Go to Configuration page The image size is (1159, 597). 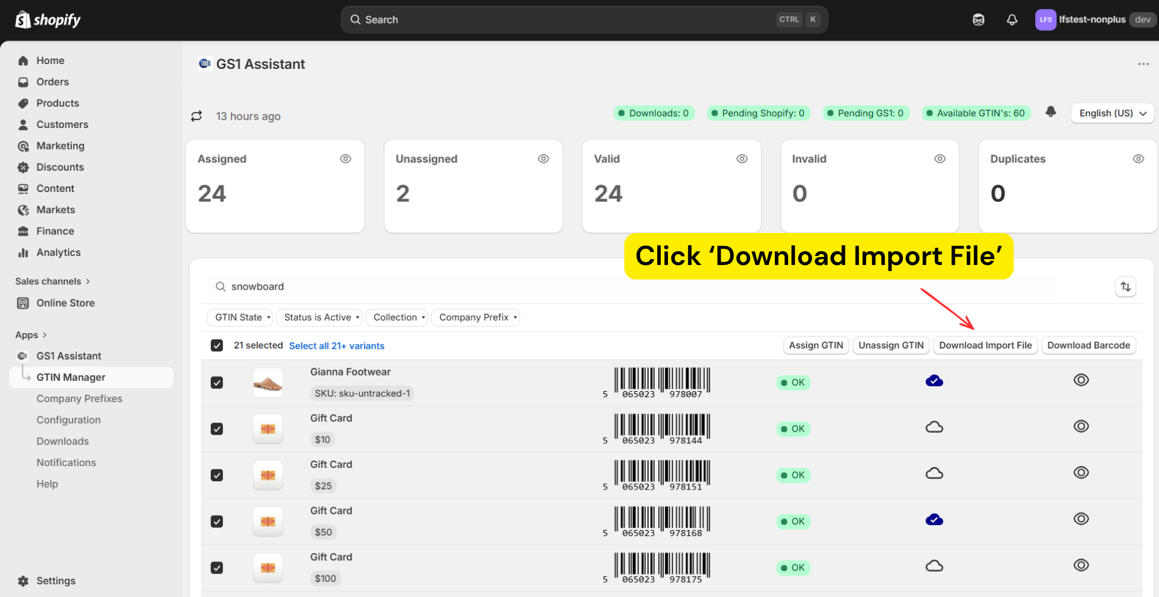[68, 420]
